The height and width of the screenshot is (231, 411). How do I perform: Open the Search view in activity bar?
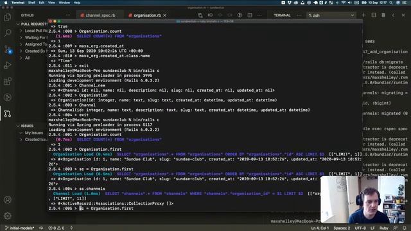coord(8,33)
